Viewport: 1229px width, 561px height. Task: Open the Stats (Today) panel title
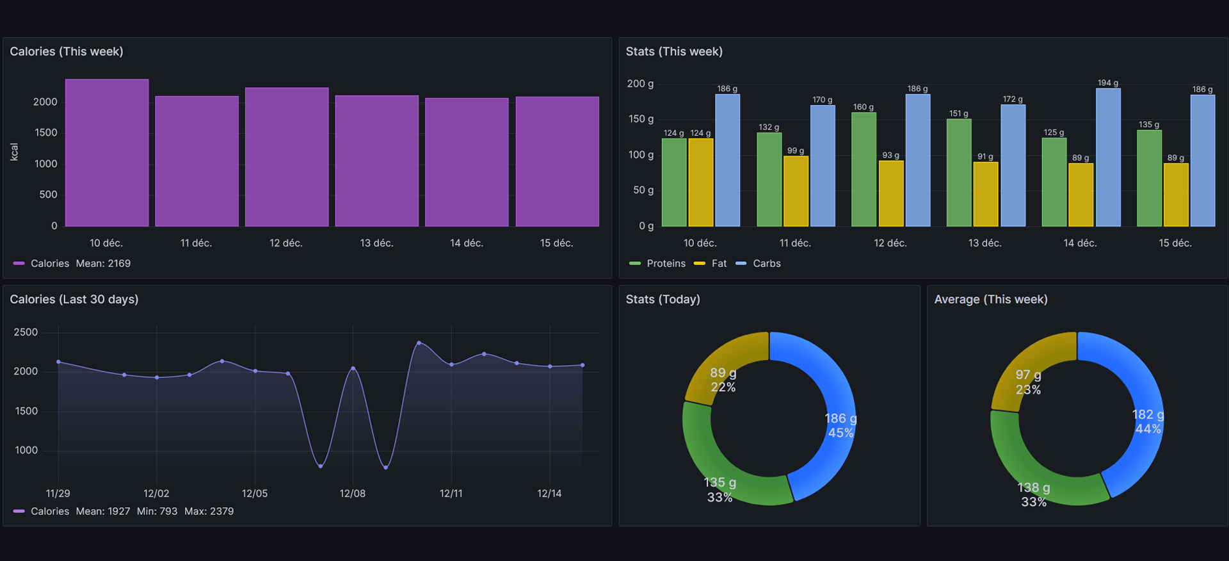pyautogui.click(x=663, y=300)
